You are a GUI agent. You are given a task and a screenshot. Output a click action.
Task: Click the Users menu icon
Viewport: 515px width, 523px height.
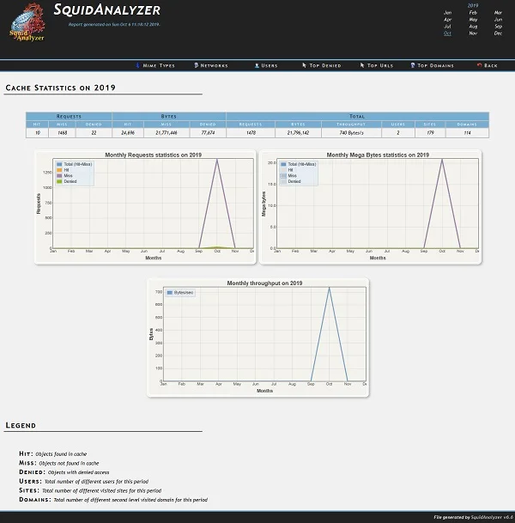(257, 65)
